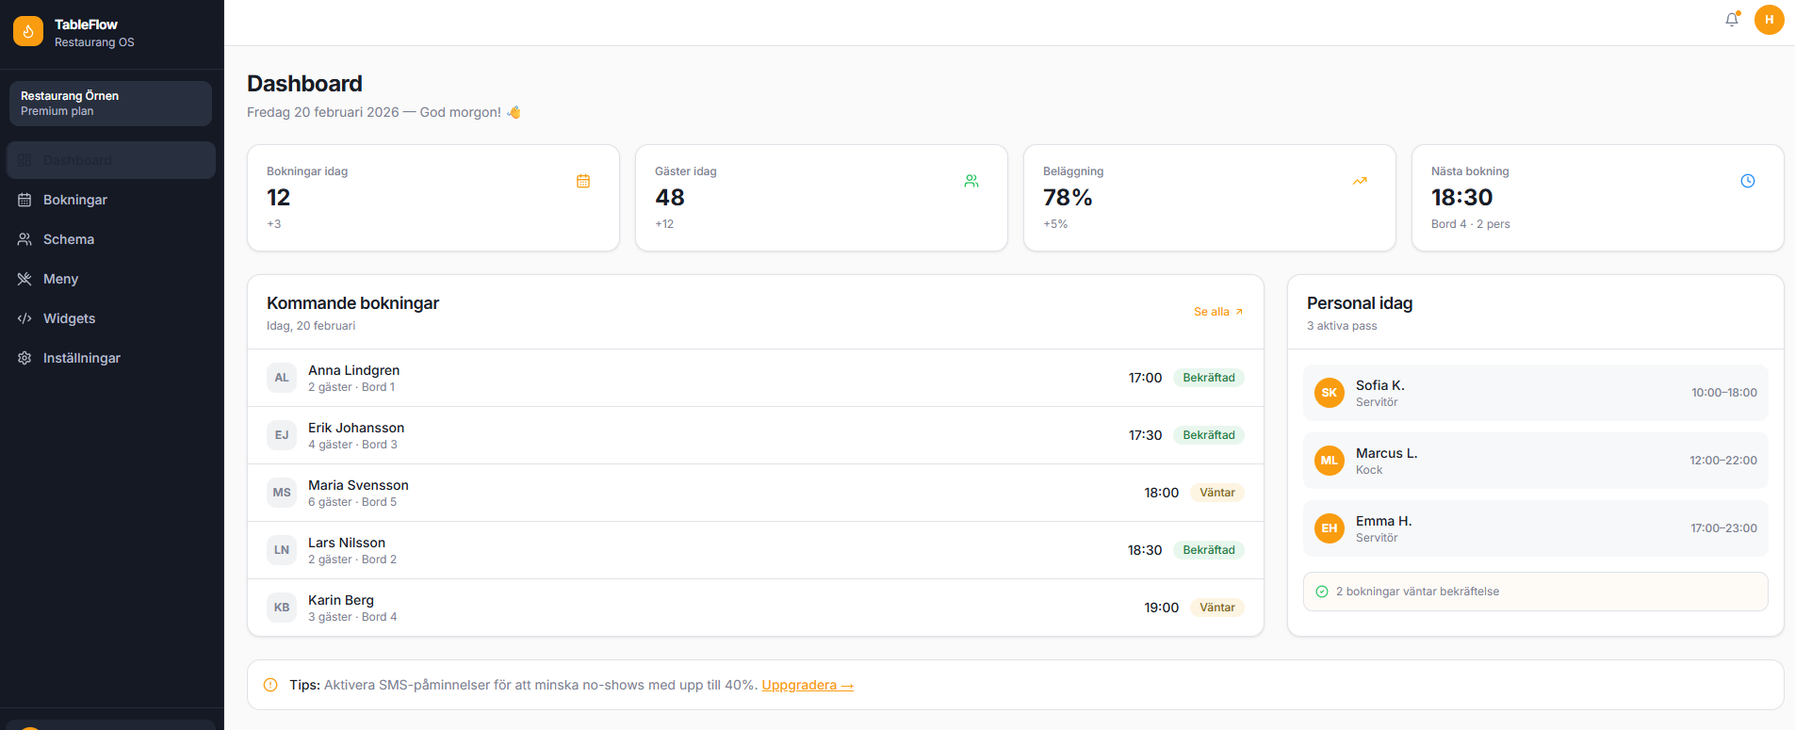The image size is (1795, 730).
Task: Click the calendar icon on Bokningar idag card
Action: point(583,181)
